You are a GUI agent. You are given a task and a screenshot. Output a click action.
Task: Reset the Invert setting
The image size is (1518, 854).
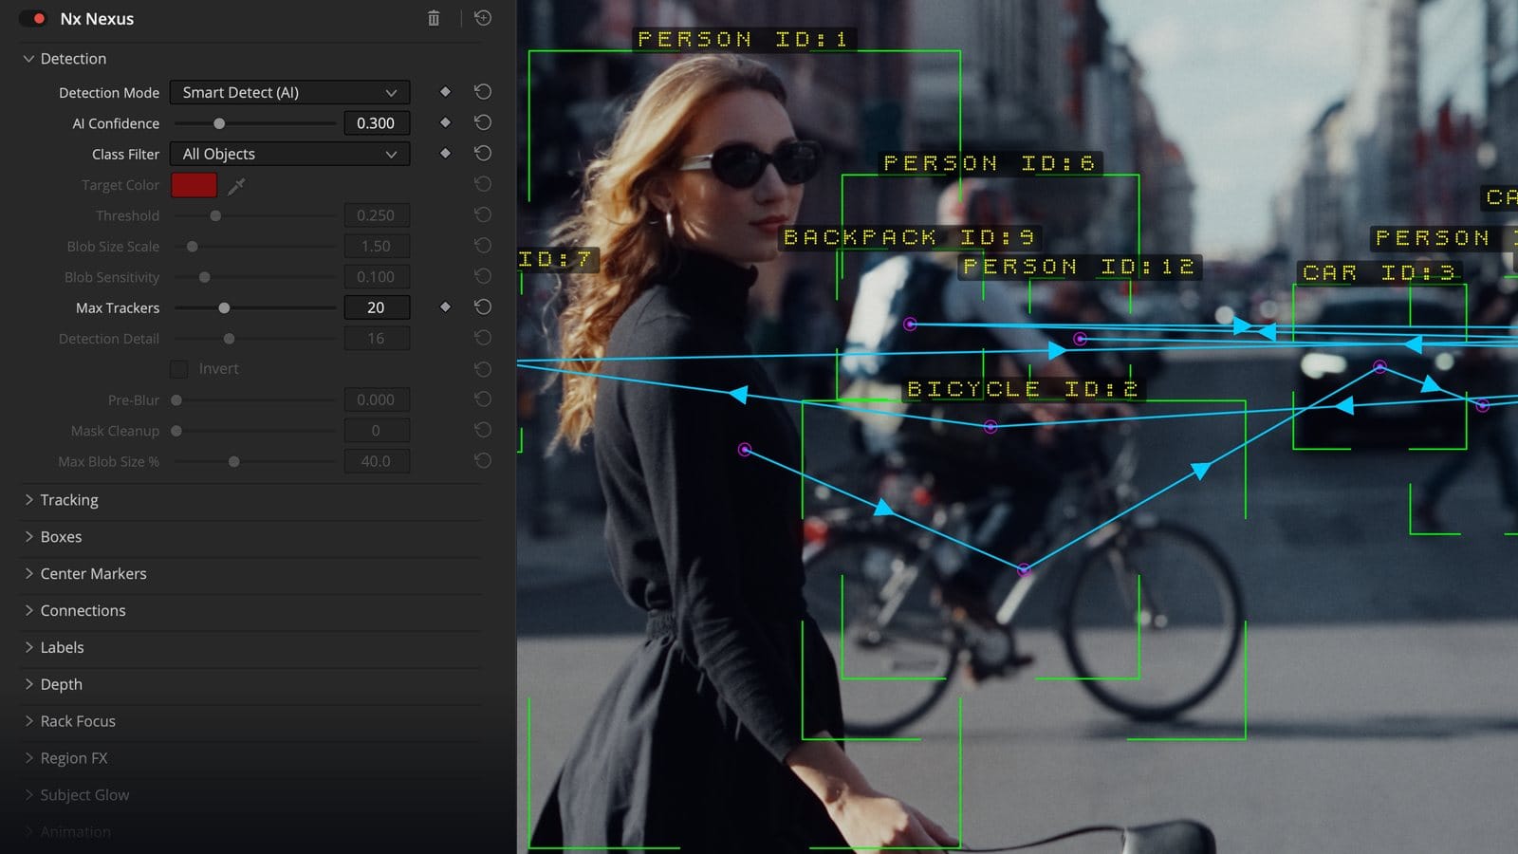coord(483,368)
